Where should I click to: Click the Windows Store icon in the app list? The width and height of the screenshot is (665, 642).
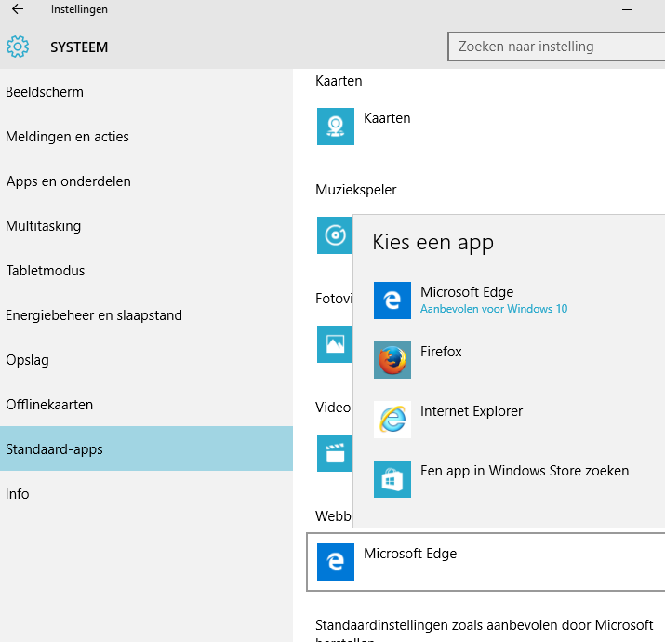[x=392, y=479]
